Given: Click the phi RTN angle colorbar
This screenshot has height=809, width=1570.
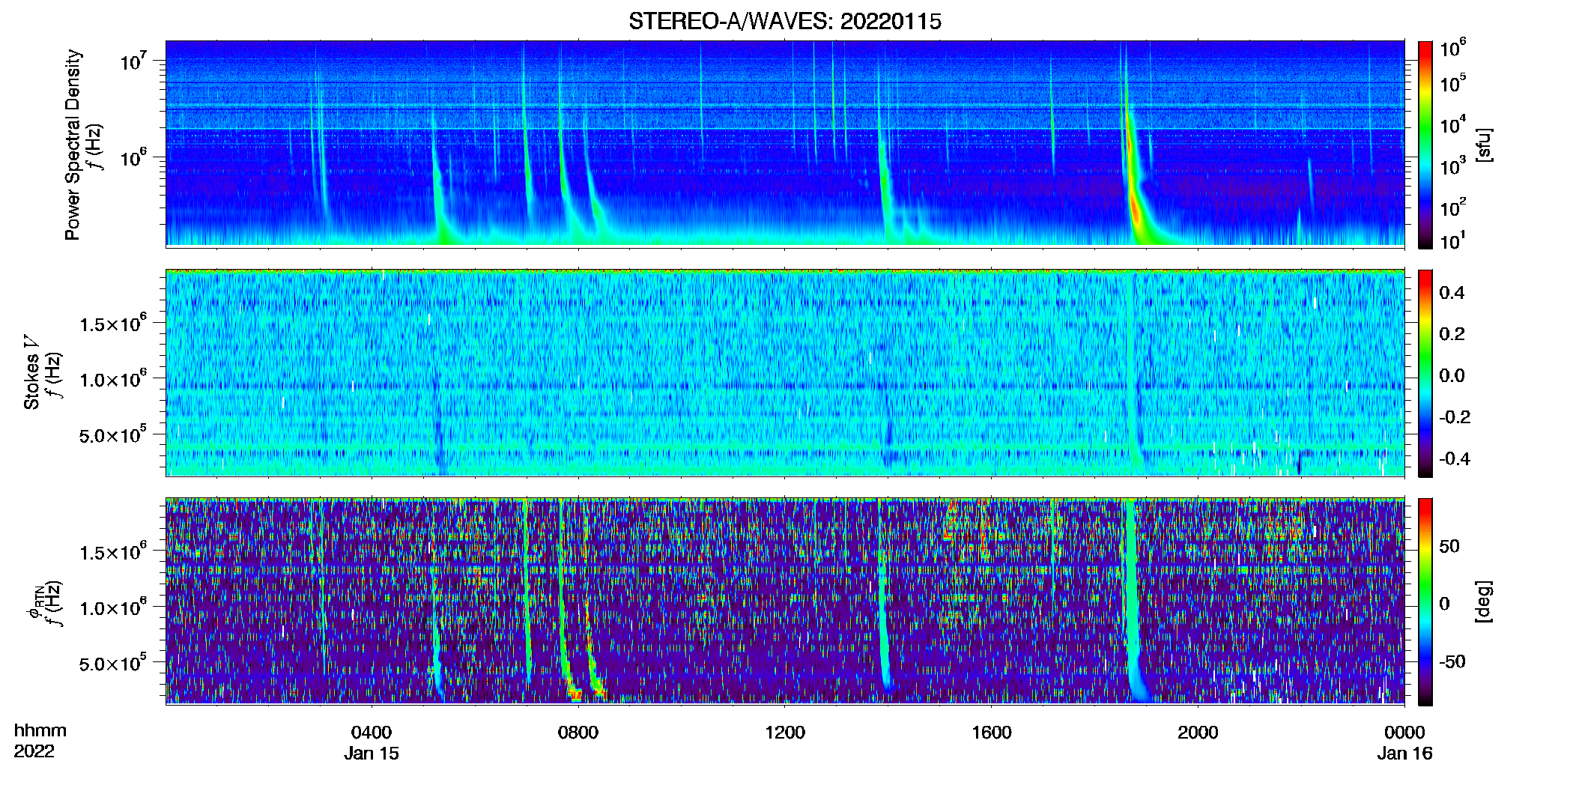Looking at the screenshot, I should click(x=1425, y=602).
